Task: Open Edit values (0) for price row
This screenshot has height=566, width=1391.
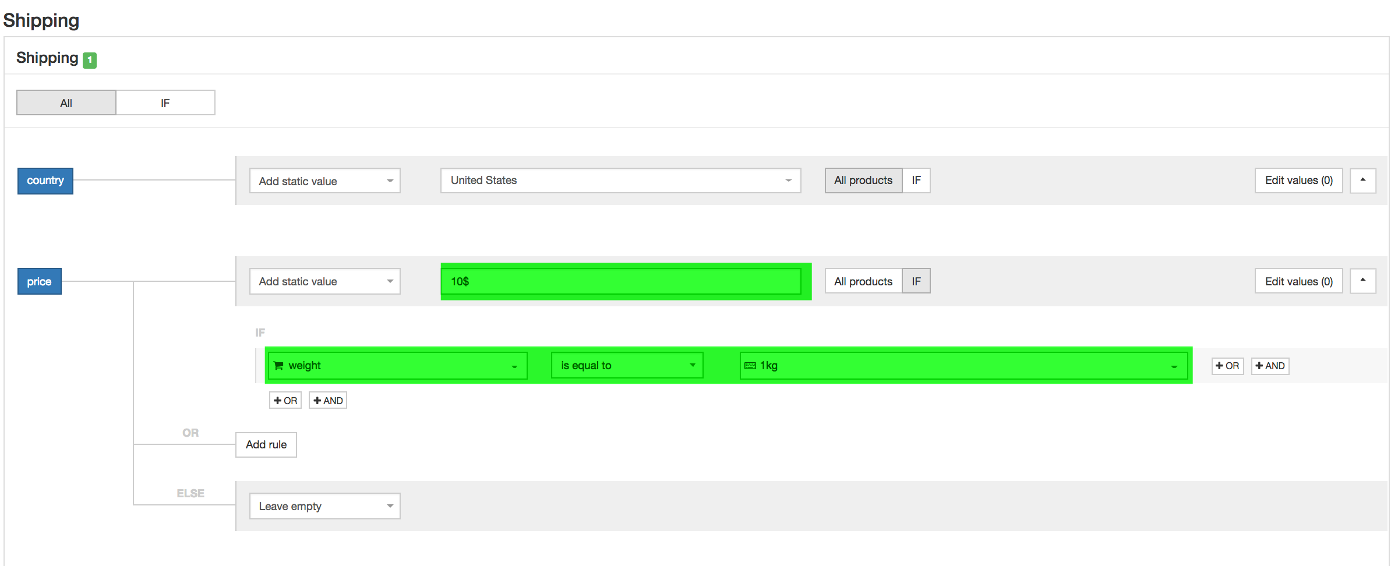Action: click(1299, 281)
